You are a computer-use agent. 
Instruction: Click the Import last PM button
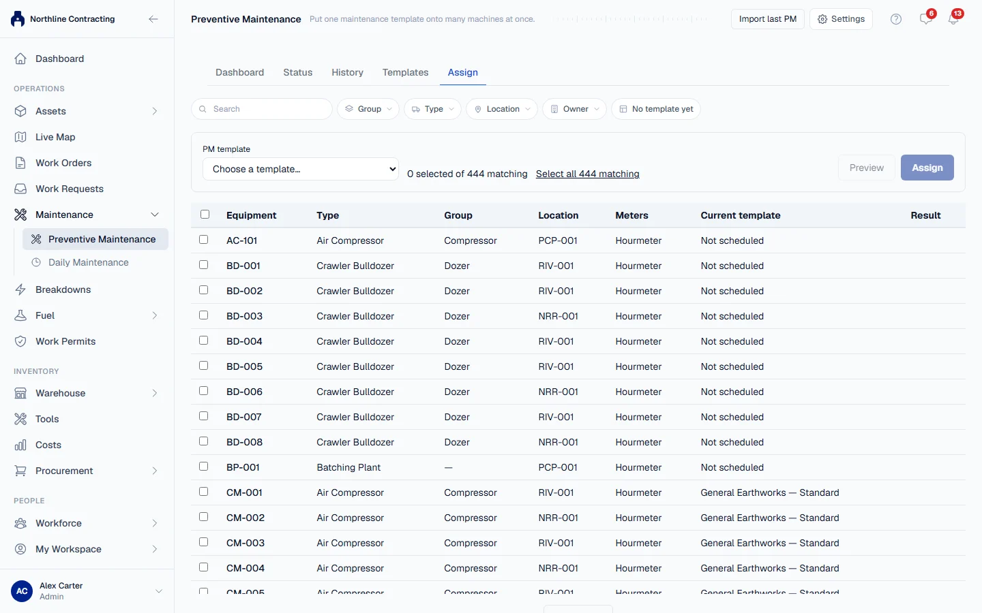[x=768, y=19]
